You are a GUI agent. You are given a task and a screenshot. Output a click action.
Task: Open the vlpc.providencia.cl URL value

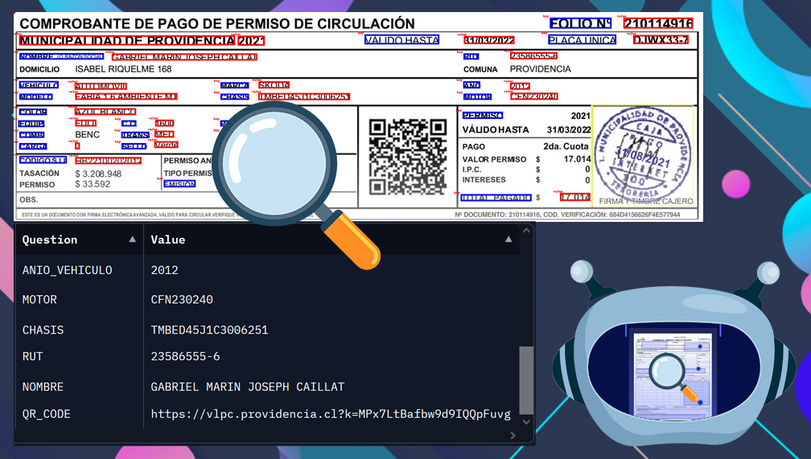(331, 414)
